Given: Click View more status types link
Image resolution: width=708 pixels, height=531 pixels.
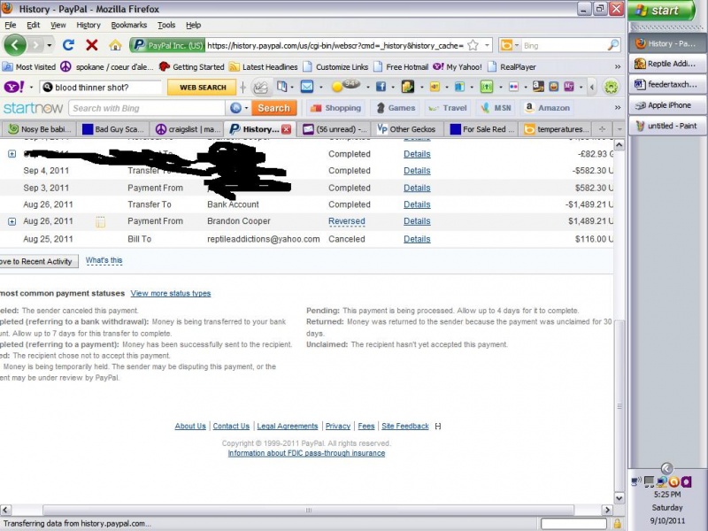Looking at the screenshot, I should [171, 294].
